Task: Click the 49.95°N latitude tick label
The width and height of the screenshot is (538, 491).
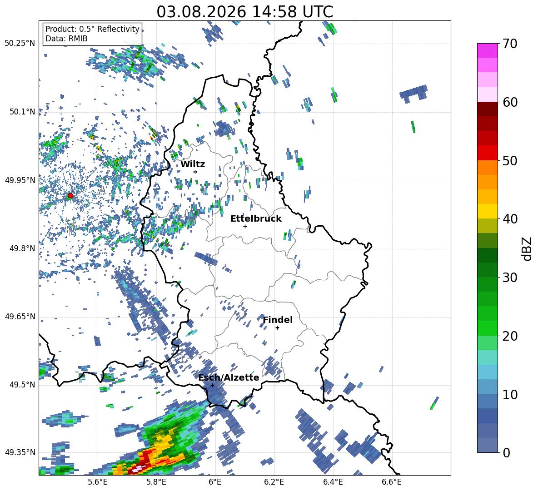Action: click(x=20, y=180)
